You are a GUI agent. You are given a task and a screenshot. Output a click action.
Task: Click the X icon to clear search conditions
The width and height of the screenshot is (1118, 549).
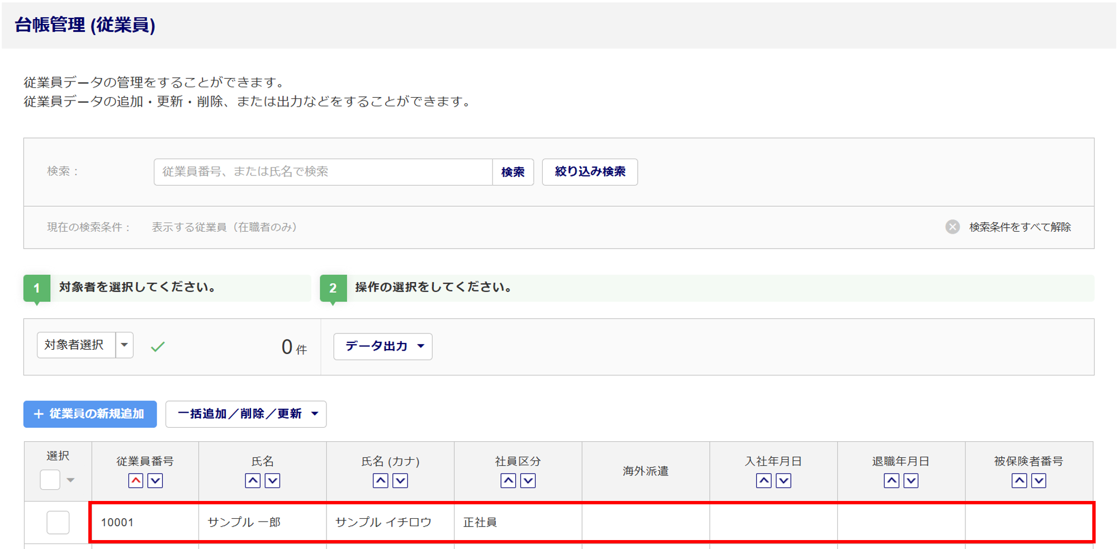pos(953,227)
